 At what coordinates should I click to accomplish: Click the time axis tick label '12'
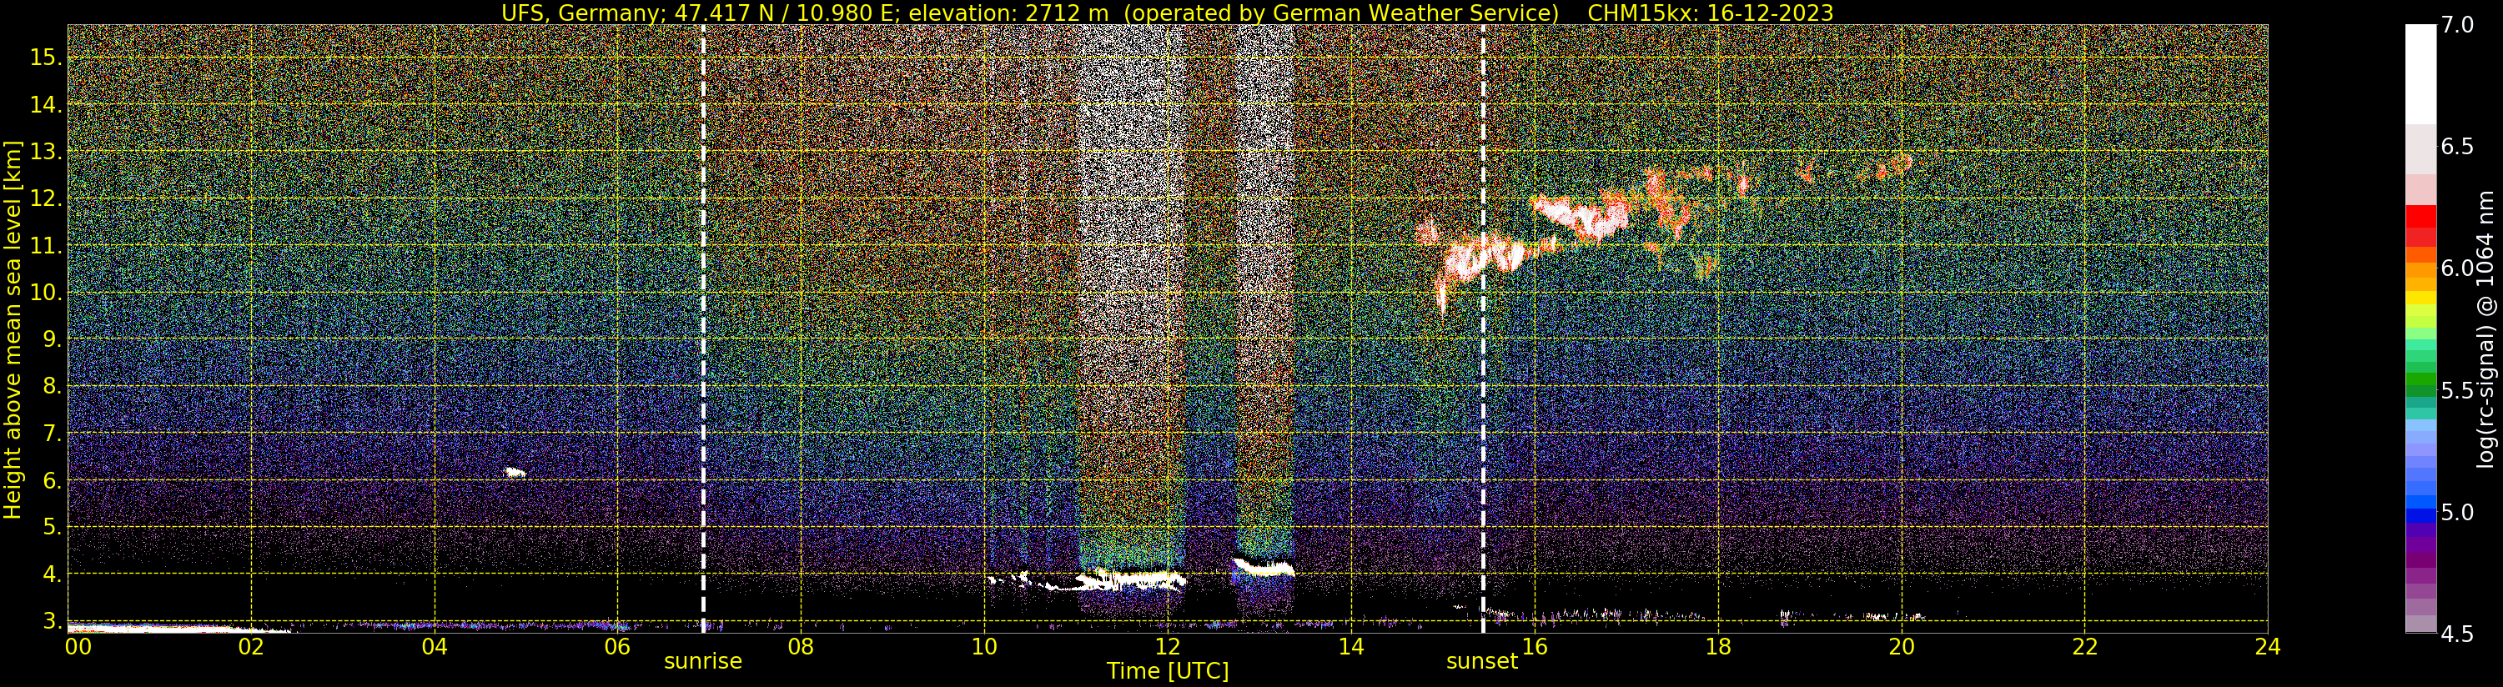[1167, 646]
